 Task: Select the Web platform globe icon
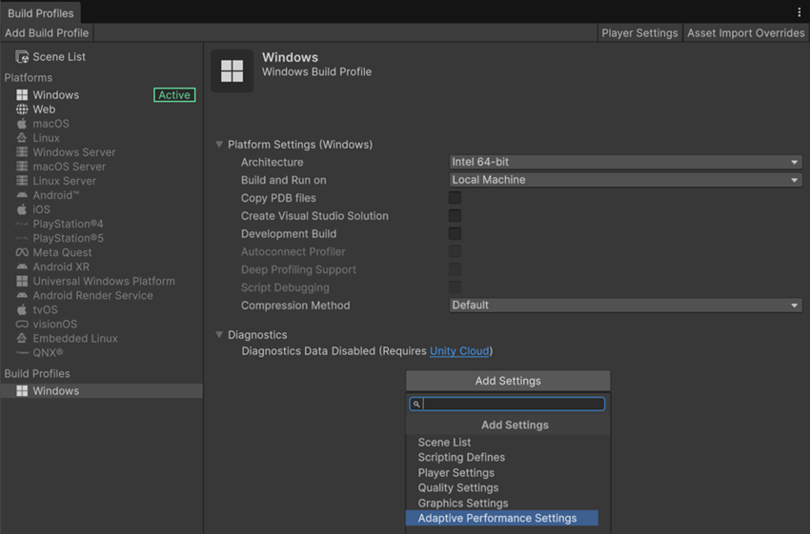[22, 109]
